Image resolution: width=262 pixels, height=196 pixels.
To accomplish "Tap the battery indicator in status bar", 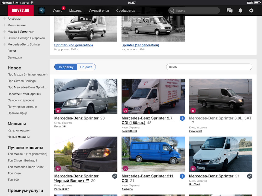I will (x=257, y=3).
